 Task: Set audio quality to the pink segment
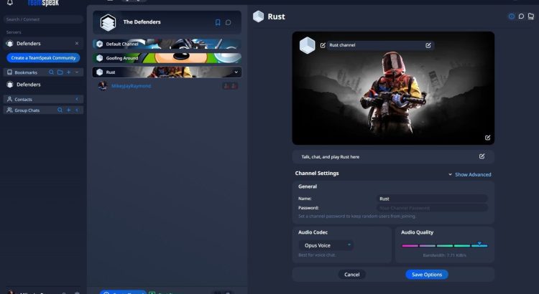pyautogui.click(x=410, y=246)
